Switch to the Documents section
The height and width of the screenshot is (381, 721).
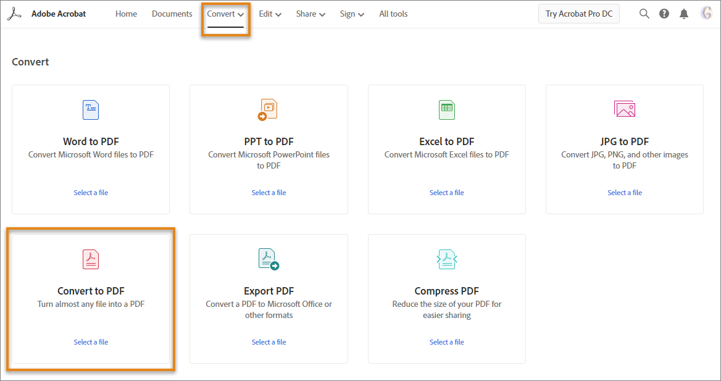click(x=172, y=14)
